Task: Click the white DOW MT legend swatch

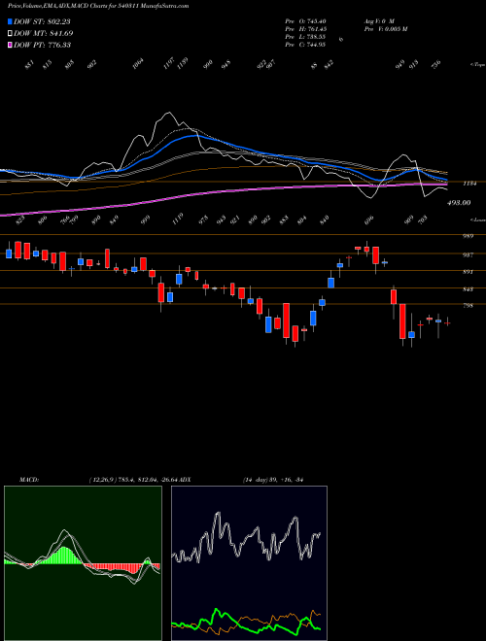Action: point(10,33)
